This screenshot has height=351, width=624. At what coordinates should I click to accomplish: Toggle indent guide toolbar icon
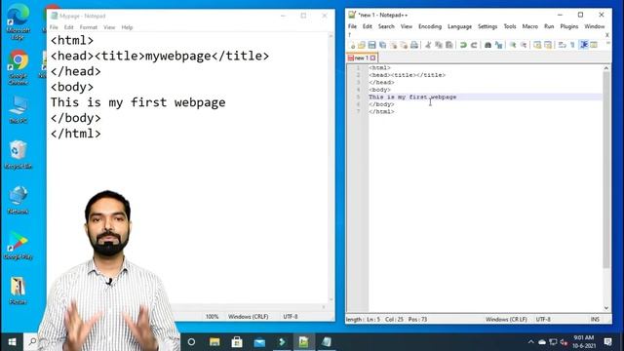(x=584, y=45)
